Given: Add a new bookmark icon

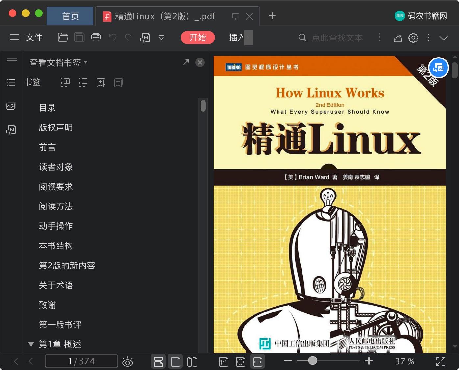Looking at the screenshot, I should (x=101, y=82).
